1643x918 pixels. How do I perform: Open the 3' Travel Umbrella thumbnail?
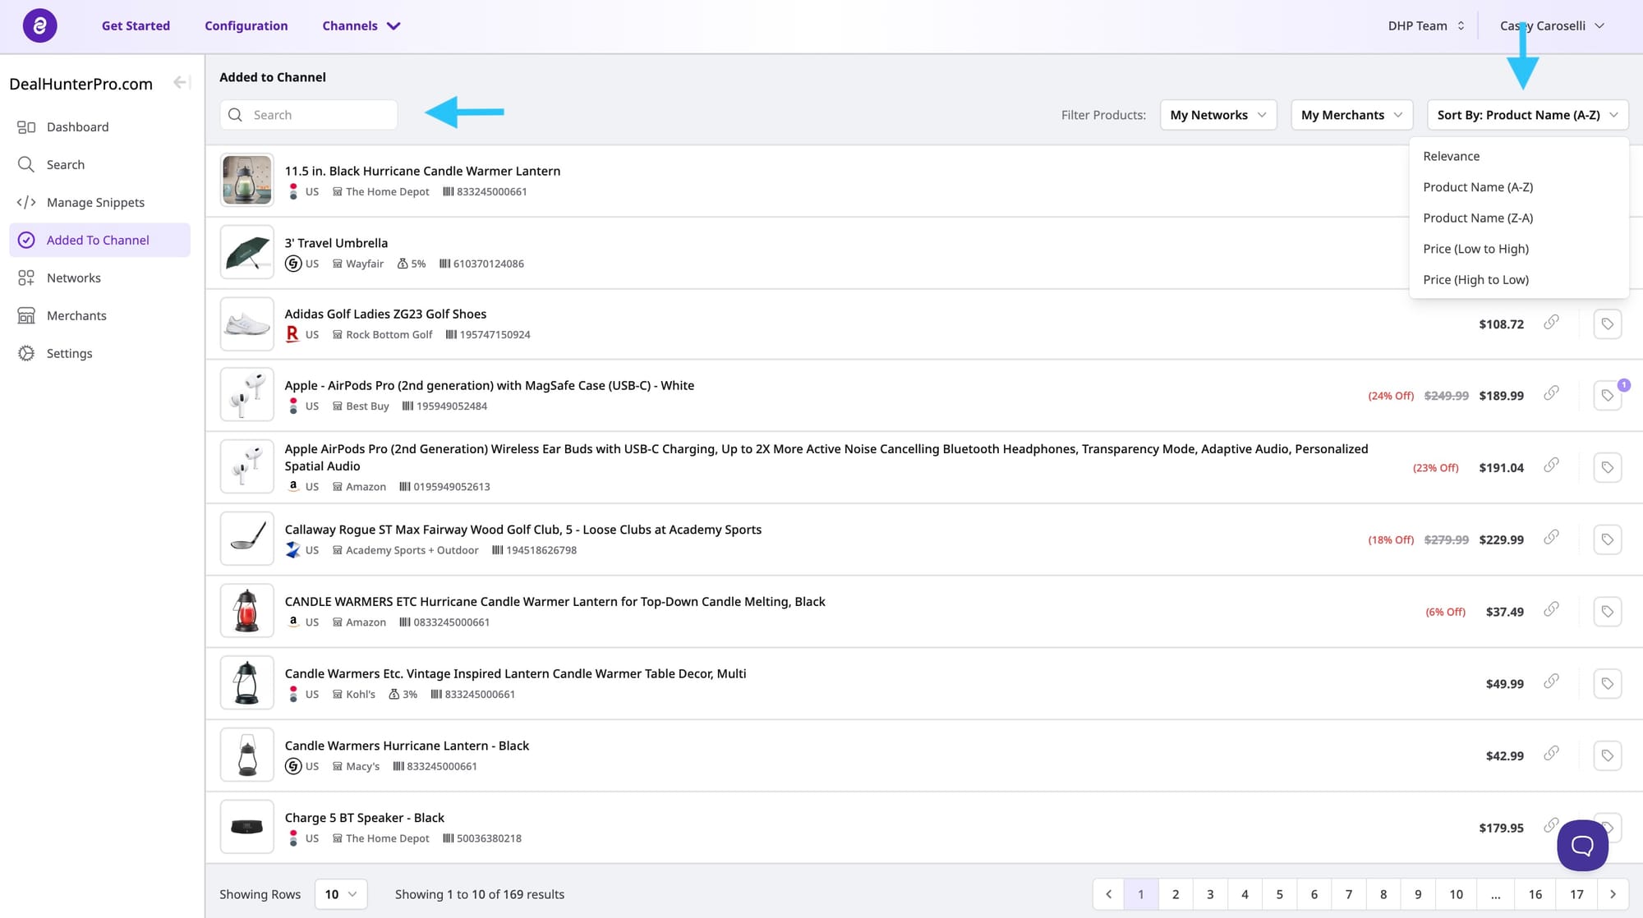(x=246, y=252)
